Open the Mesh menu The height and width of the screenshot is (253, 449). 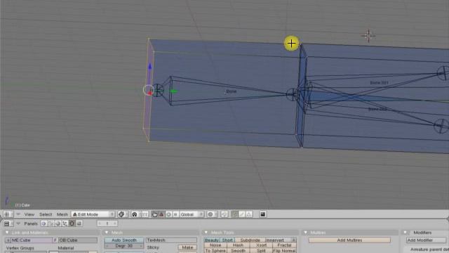(x=62, y=214)
